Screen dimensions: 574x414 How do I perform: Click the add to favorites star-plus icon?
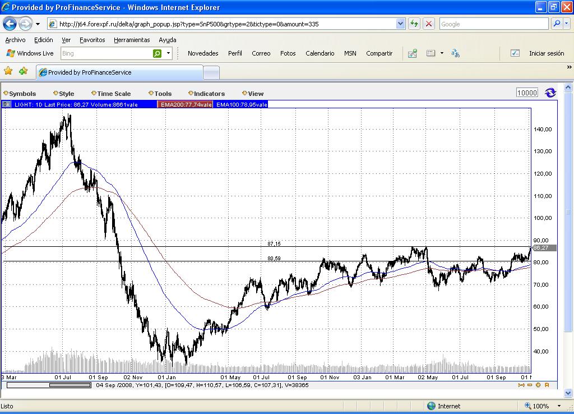coord(23,71)
